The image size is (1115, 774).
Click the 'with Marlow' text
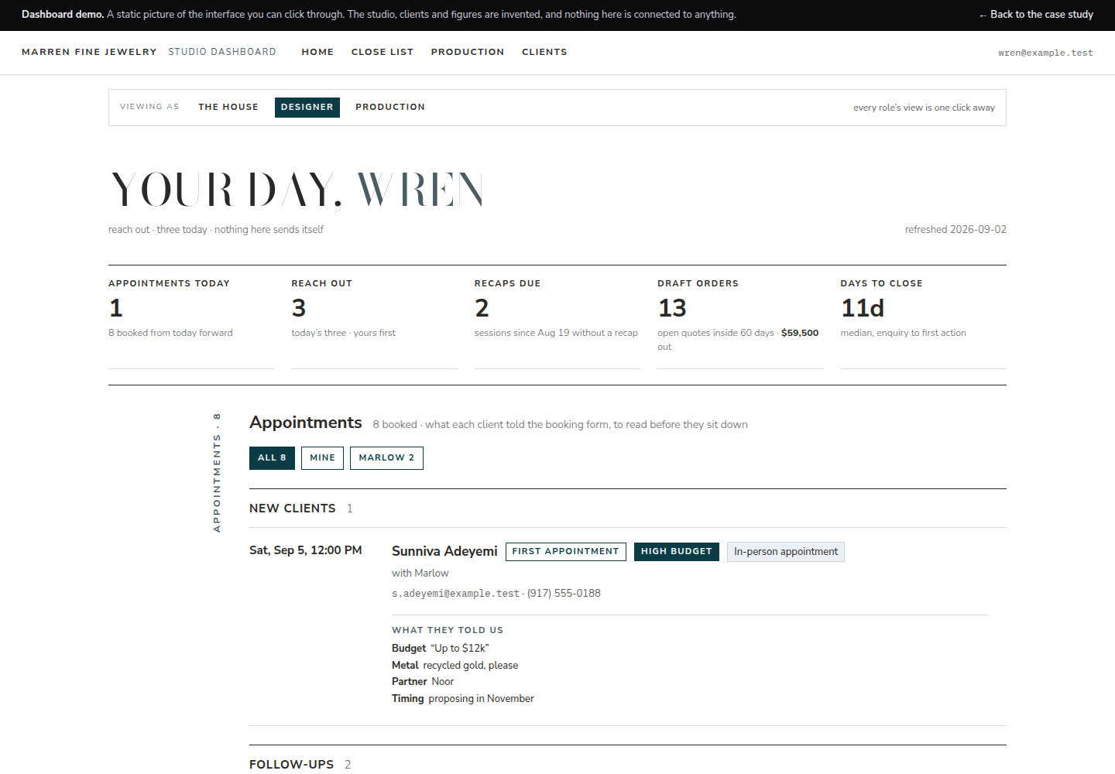click(x=420, y=574)
